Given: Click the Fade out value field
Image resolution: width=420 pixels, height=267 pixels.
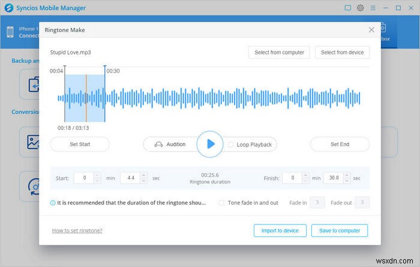Looking at the screenshot, I should click(x=362, y=202).
